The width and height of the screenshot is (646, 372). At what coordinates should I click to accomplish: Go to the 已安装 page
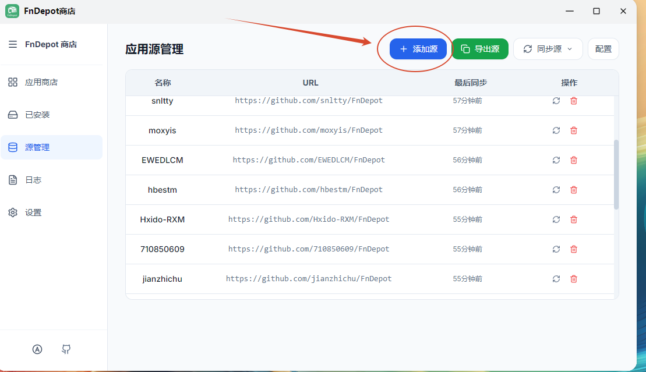(51, 115)
